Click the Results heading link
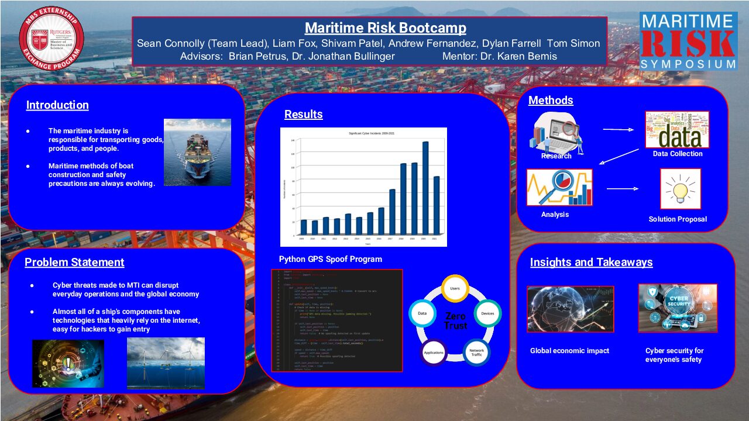 coord(303,114)
